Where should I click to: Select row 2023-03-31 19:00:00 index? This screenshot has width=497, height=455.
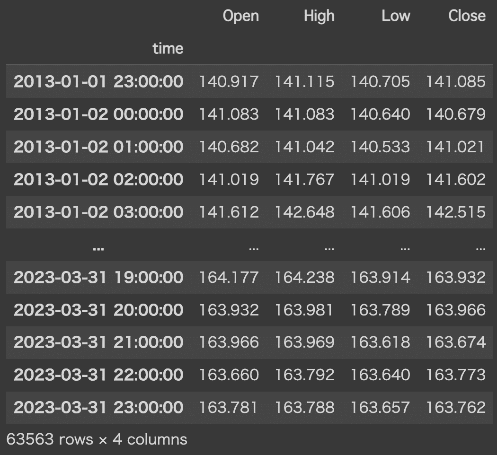[98, 277]
